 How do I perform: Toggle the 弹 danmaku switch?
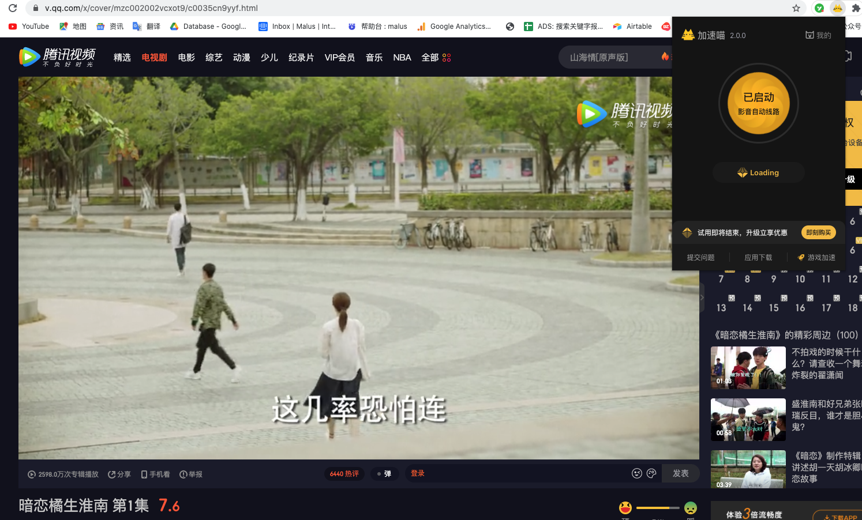[384, 474]
